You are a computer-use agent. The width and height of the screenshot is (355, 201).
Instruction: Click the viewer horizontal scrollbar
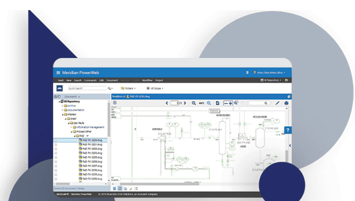pyautogui.click(x=159, y=184)
